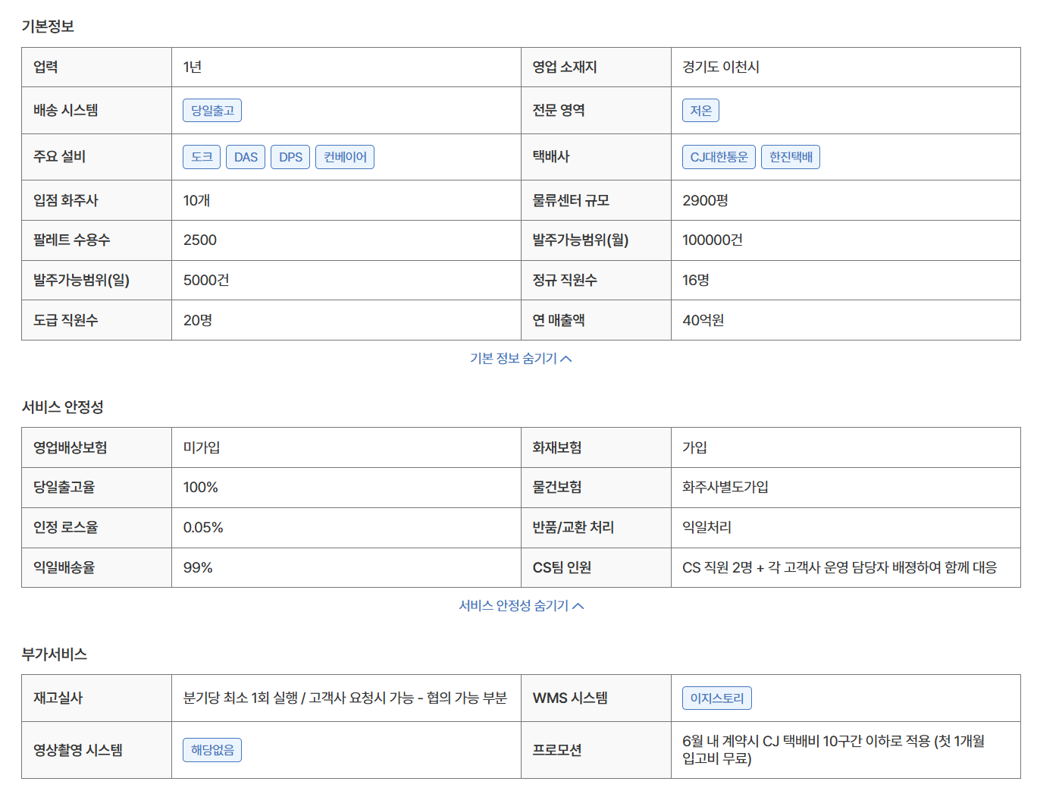Click the 물류센터 규모 label
This screenshot has height=794, width=1037.
pyautogui.click(x=571, y=201)
